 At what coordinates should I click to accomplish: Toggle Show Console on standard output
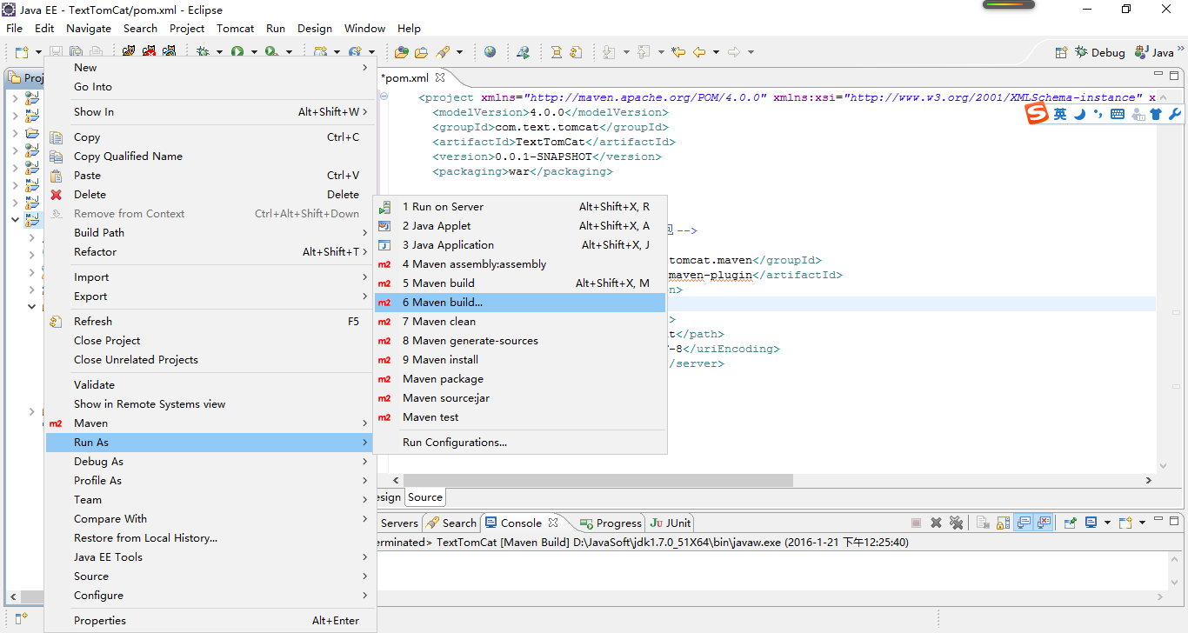point(1024,523)
